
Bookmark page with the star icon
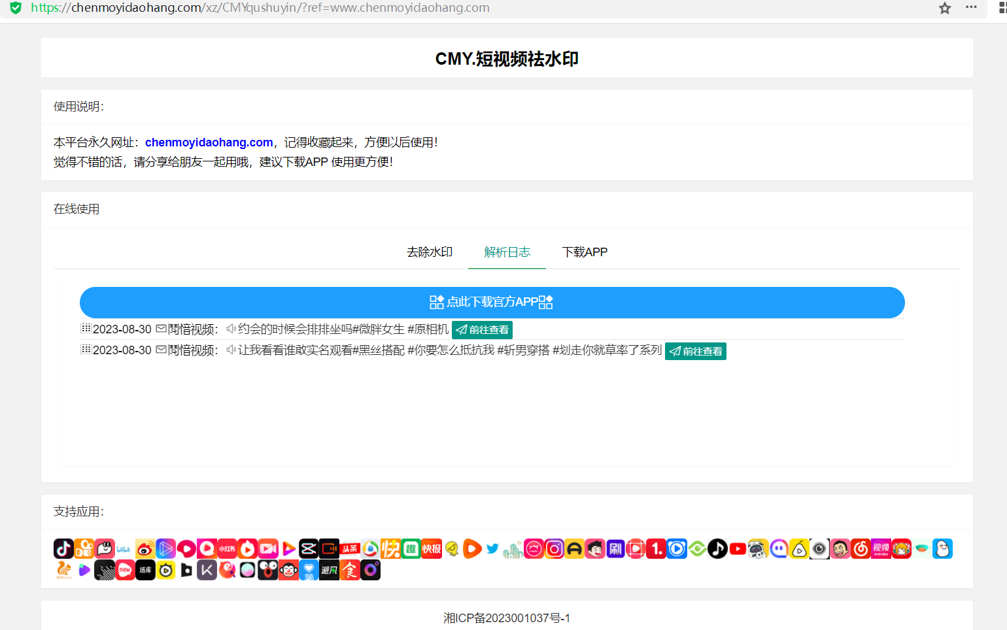[x=945, y=8]
